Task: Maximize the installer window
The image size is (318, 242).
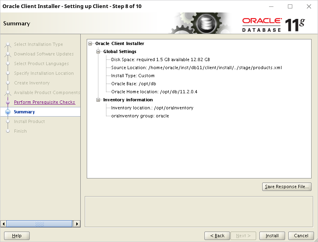Action: (x=290, y=6)
